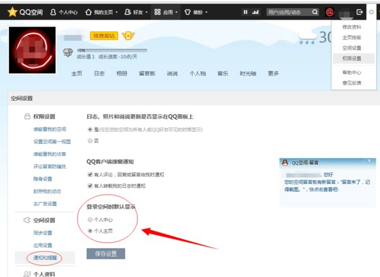Select the 个人主页 default display radio
The height and width of the screenshot is (277, 380).
(90, 231)
